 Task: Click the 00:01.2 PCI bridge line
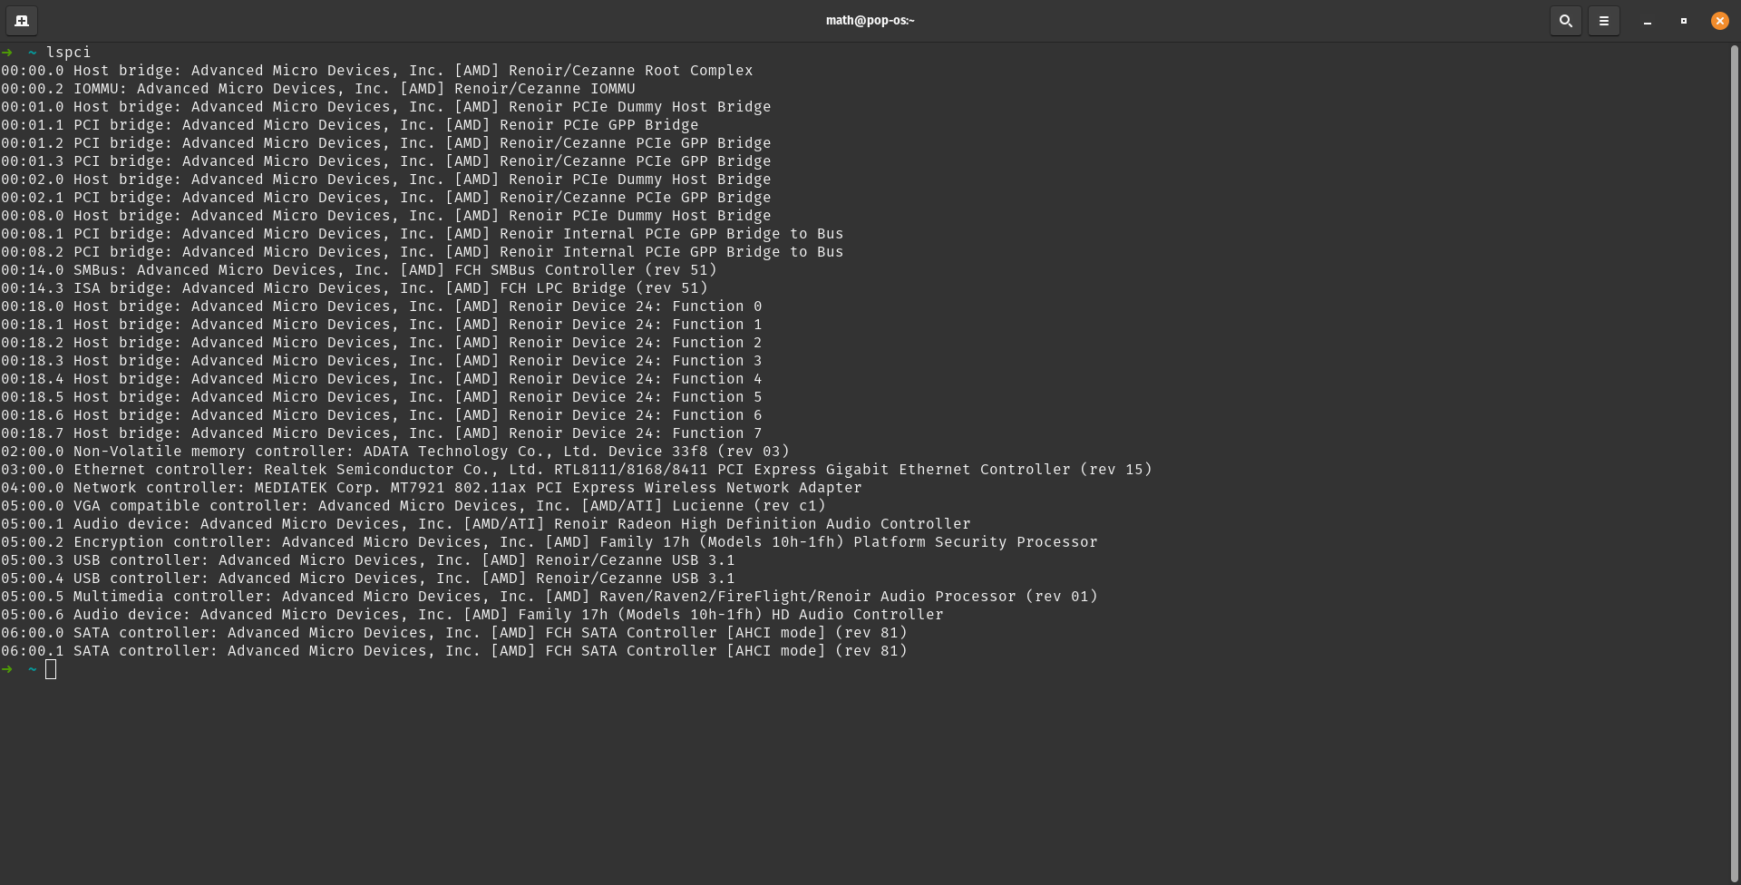click(x=386, y=142)
